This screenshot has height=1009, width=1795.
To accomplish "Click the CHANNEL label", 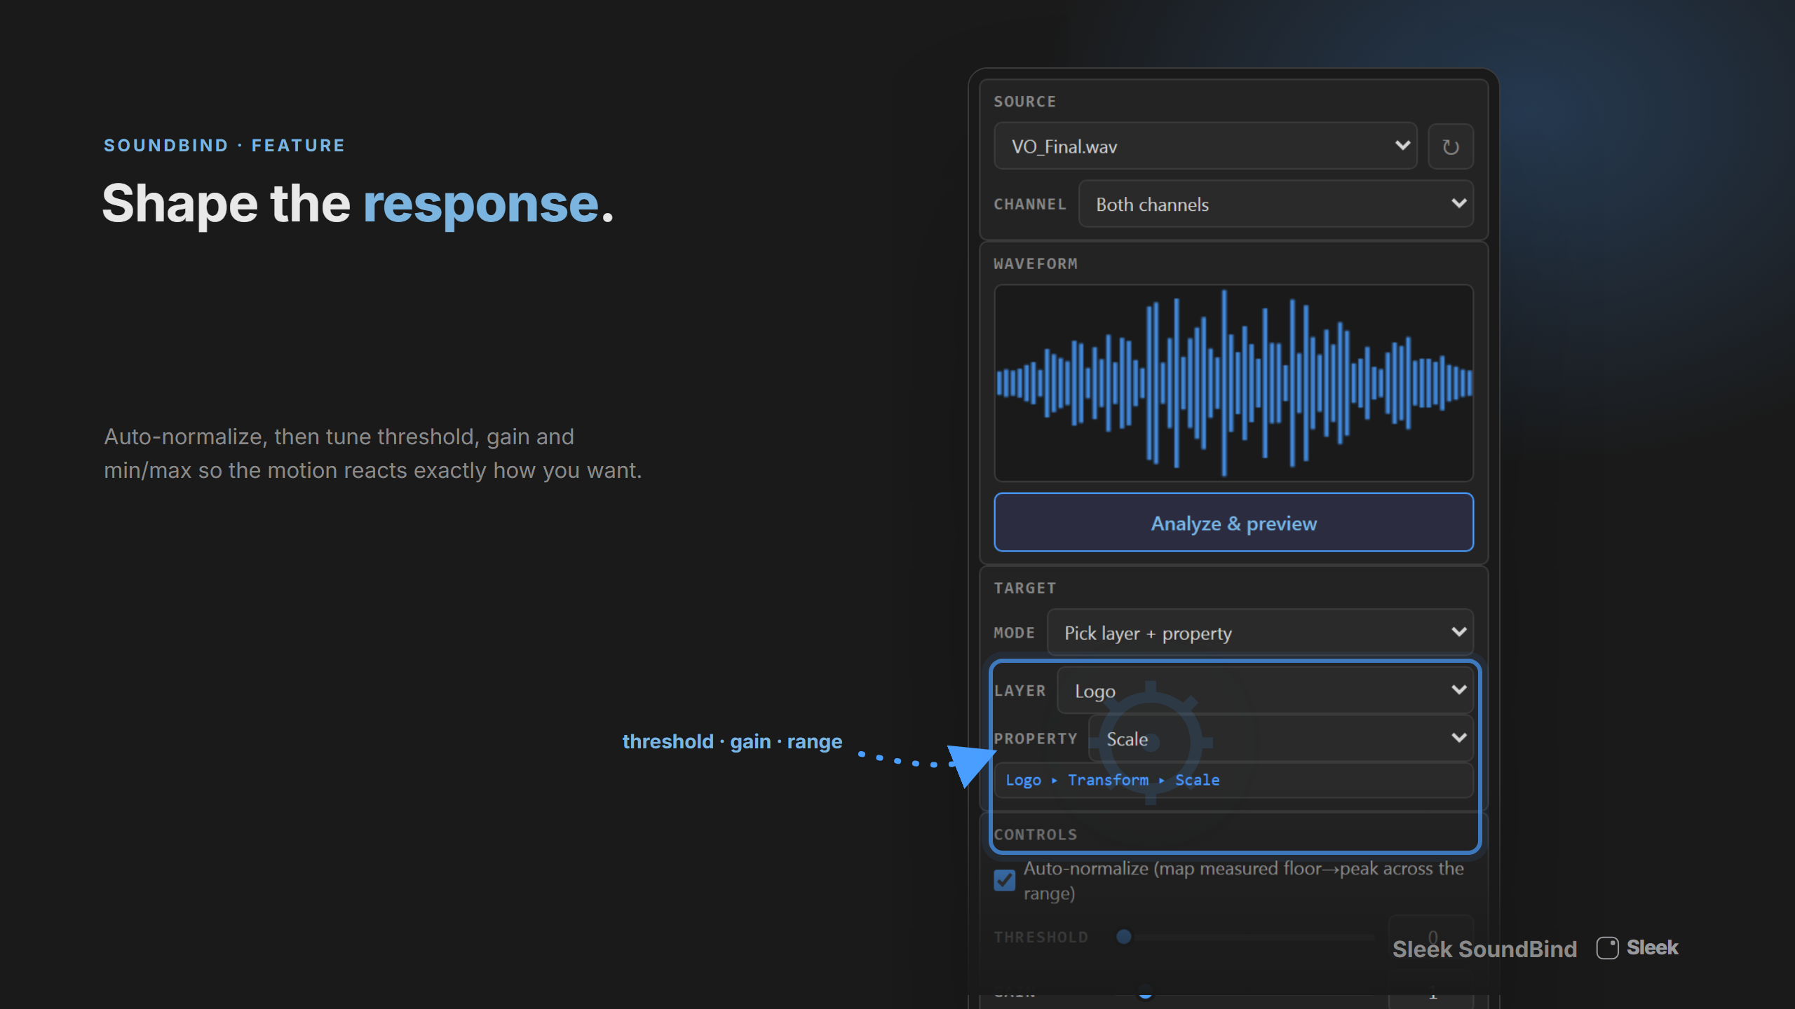I will pos(1030,205).
